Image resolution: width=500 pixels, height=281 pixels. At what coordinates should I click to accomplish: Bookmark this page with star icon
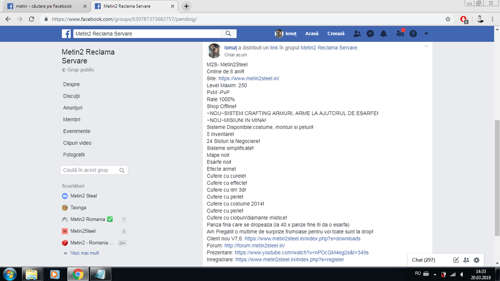448,19
